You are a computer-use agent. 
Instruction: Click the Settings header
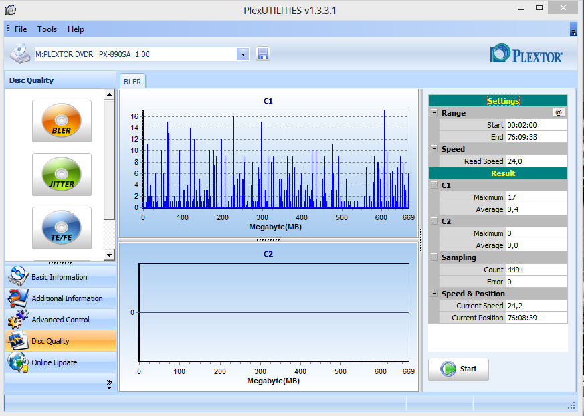(x=498, y=101)
